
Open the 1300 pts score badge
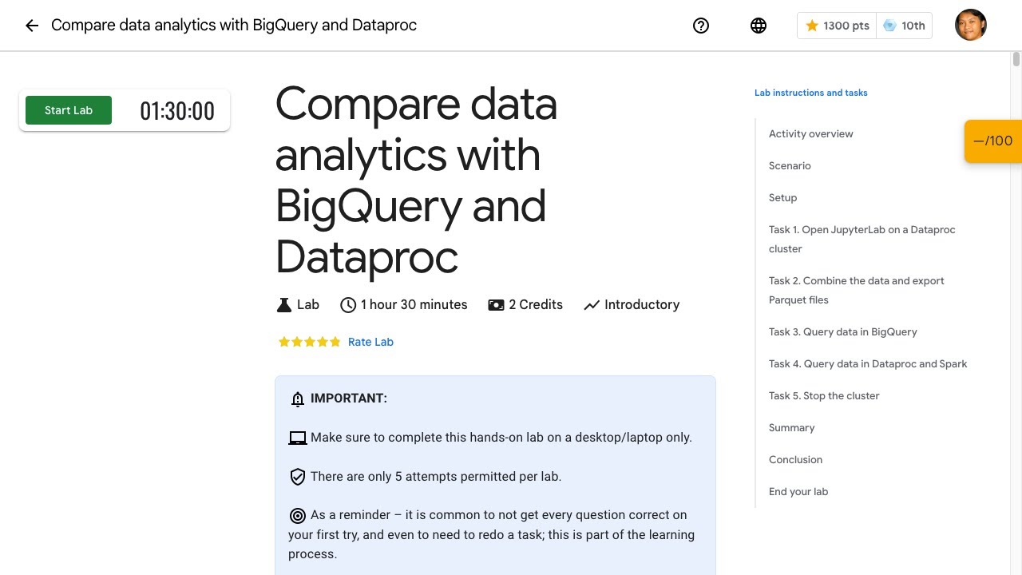click(837, 26)
